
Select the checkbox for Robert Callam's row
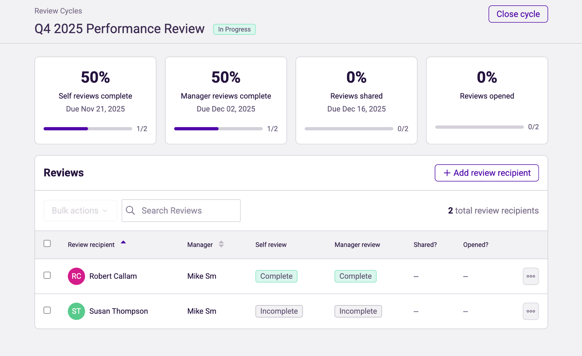pyautogui.click(x=47, y=275)
